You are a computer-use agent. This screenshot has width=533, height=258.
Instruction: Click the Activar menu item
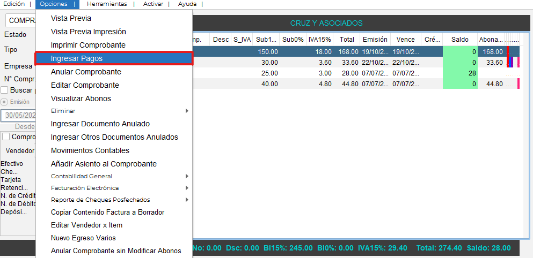(153, 4)
